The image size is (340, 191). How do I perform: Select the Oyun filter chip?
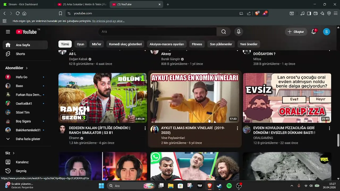pyautogui.click(x=80, y=44)
